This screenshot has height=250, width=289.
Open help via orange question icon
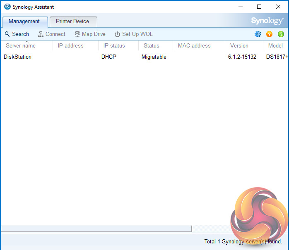coord(269,34)
